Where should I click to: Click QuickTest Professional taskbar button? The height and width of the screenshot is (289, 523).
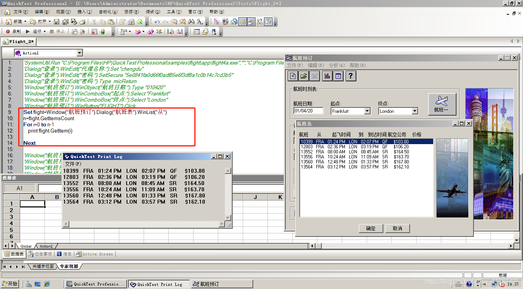(96, 284)
